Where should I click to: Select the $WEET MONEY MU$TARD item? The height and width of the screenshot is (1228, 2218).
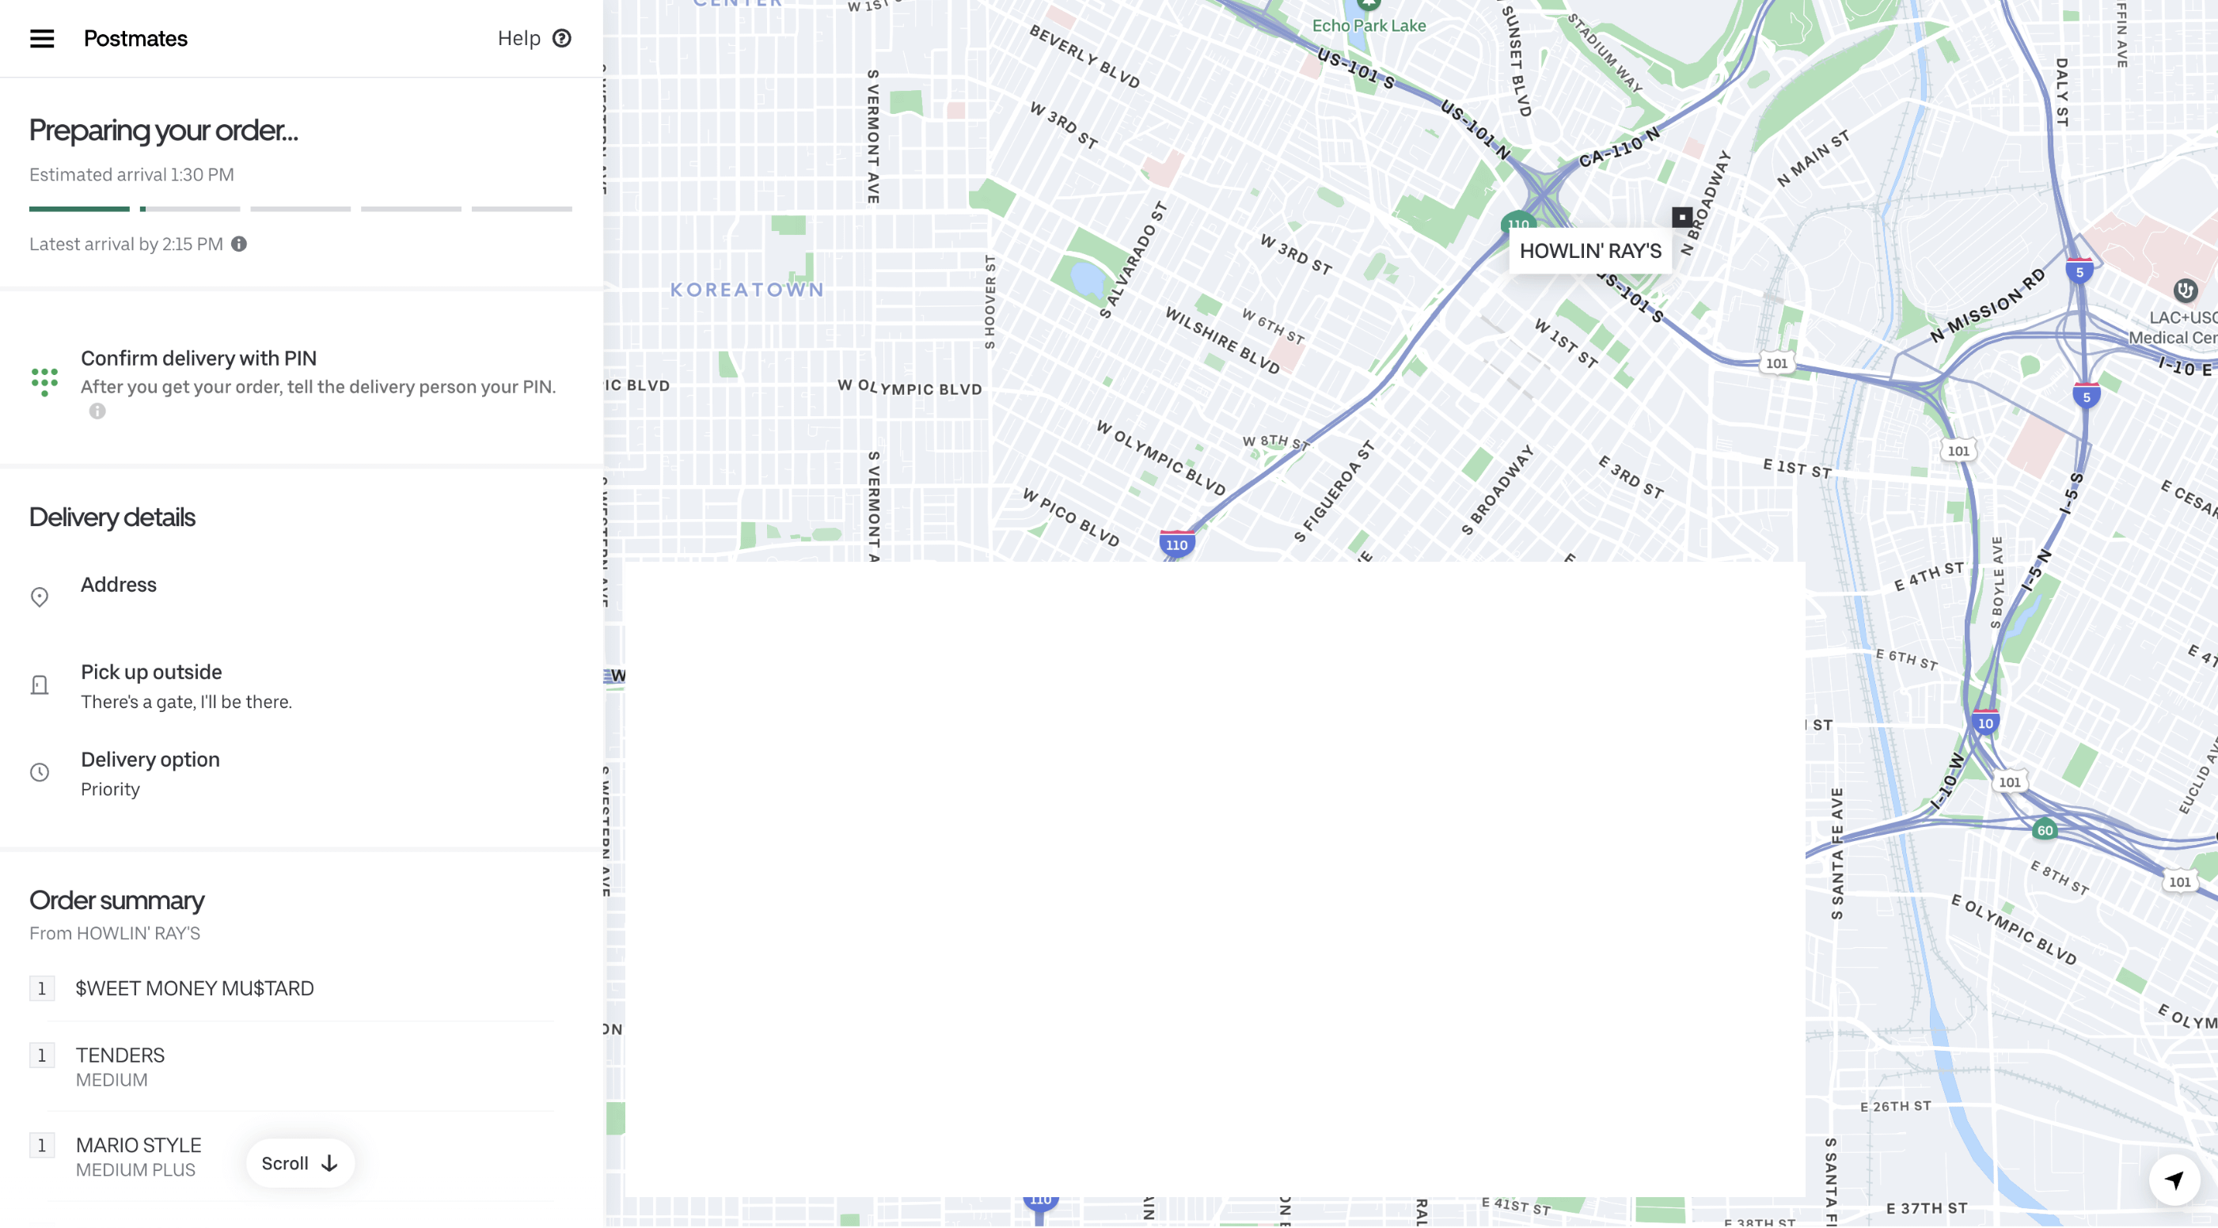click(x=195, y=989)
